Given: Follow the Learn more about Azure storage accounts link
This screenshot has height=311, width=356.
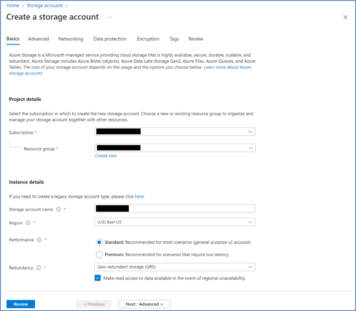Looking at the screenshot, I should pos(227,67).
